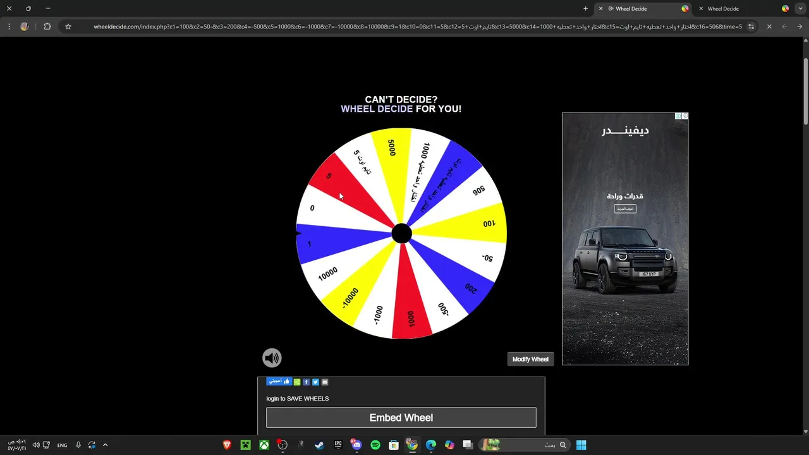Click the WHEEL DECIDE title link
The height and width of the screenshot is (455, 809).
(x=377, y=109)
